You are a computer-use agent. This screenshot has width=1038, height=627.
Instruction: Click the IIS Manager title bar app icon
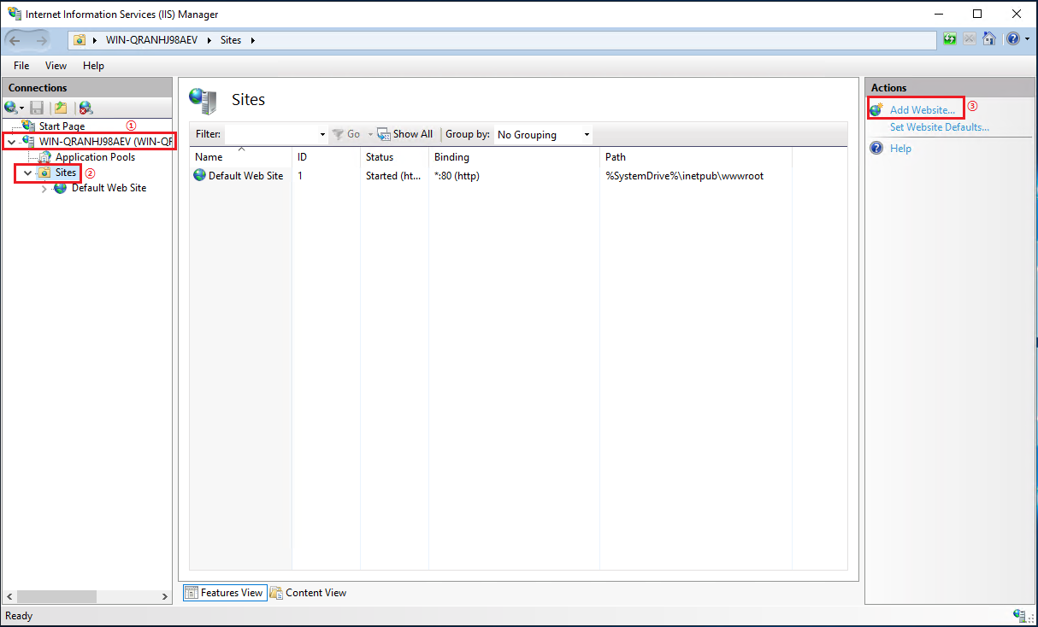(15, 14)
